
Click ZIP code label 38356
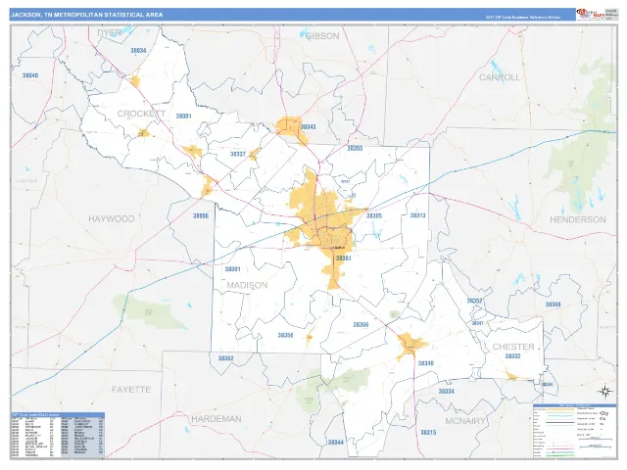click(x=285, y=335)
